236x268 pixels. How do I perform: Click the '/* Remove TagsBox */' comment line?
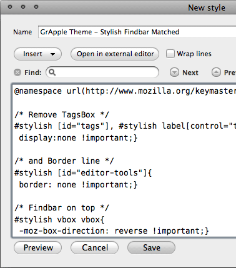coord(62,115)
